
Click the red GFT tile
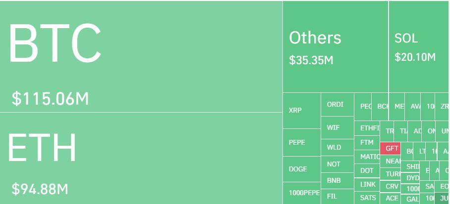click(390, 148)
